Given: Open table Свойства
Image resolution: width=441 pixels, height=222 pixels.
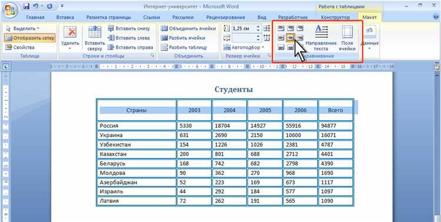Looking at the screenshot, I should coord(19,47).
